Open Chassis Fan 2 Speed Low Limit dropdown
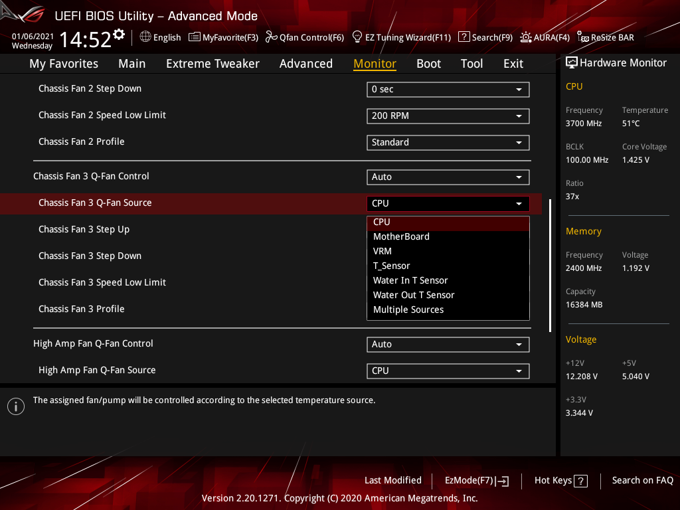680x510 pixels. 448,116
